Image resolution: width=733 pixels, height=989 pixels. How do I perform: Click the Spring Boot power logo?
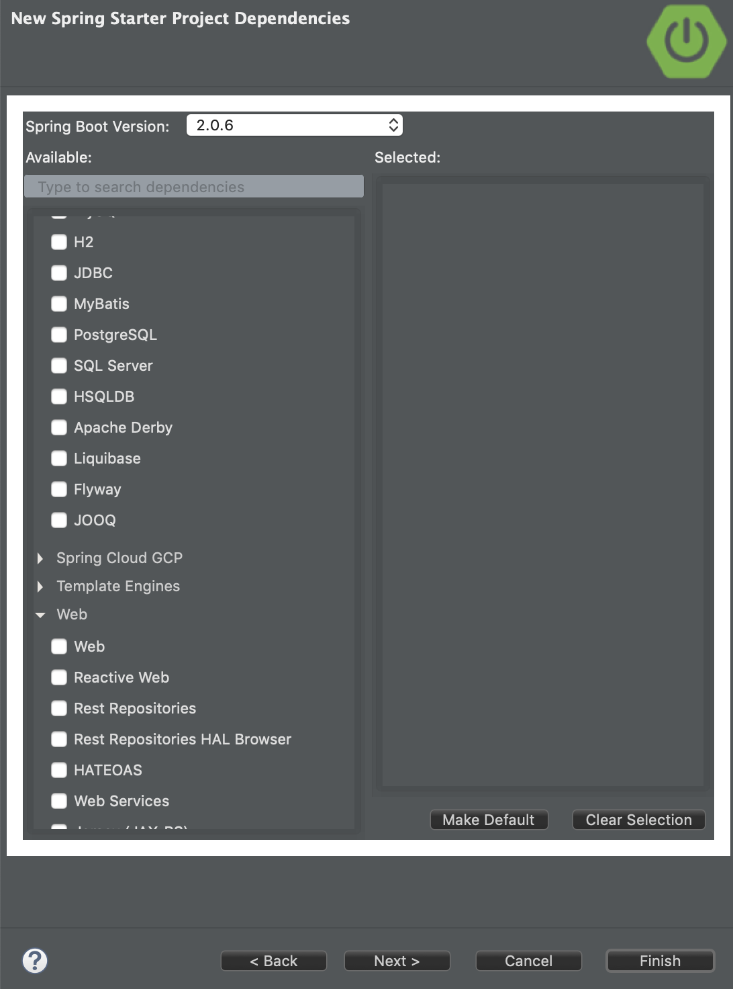(x=687, y=41)
